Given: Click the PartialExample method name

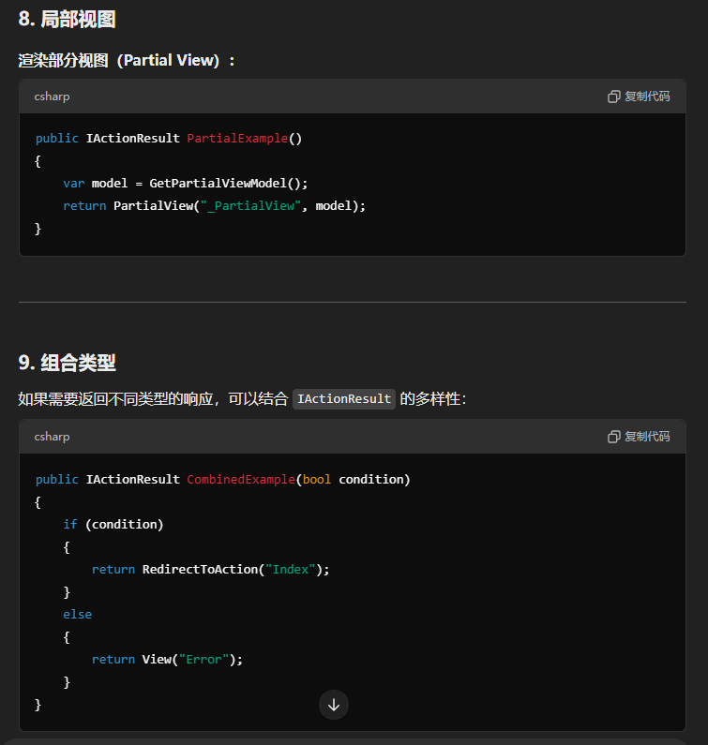Looking at the screenshot, I should [237, 139].
